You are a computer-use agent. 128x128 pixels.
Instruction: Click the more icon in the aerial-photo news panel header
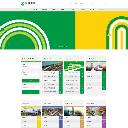[x=60, y=59]
